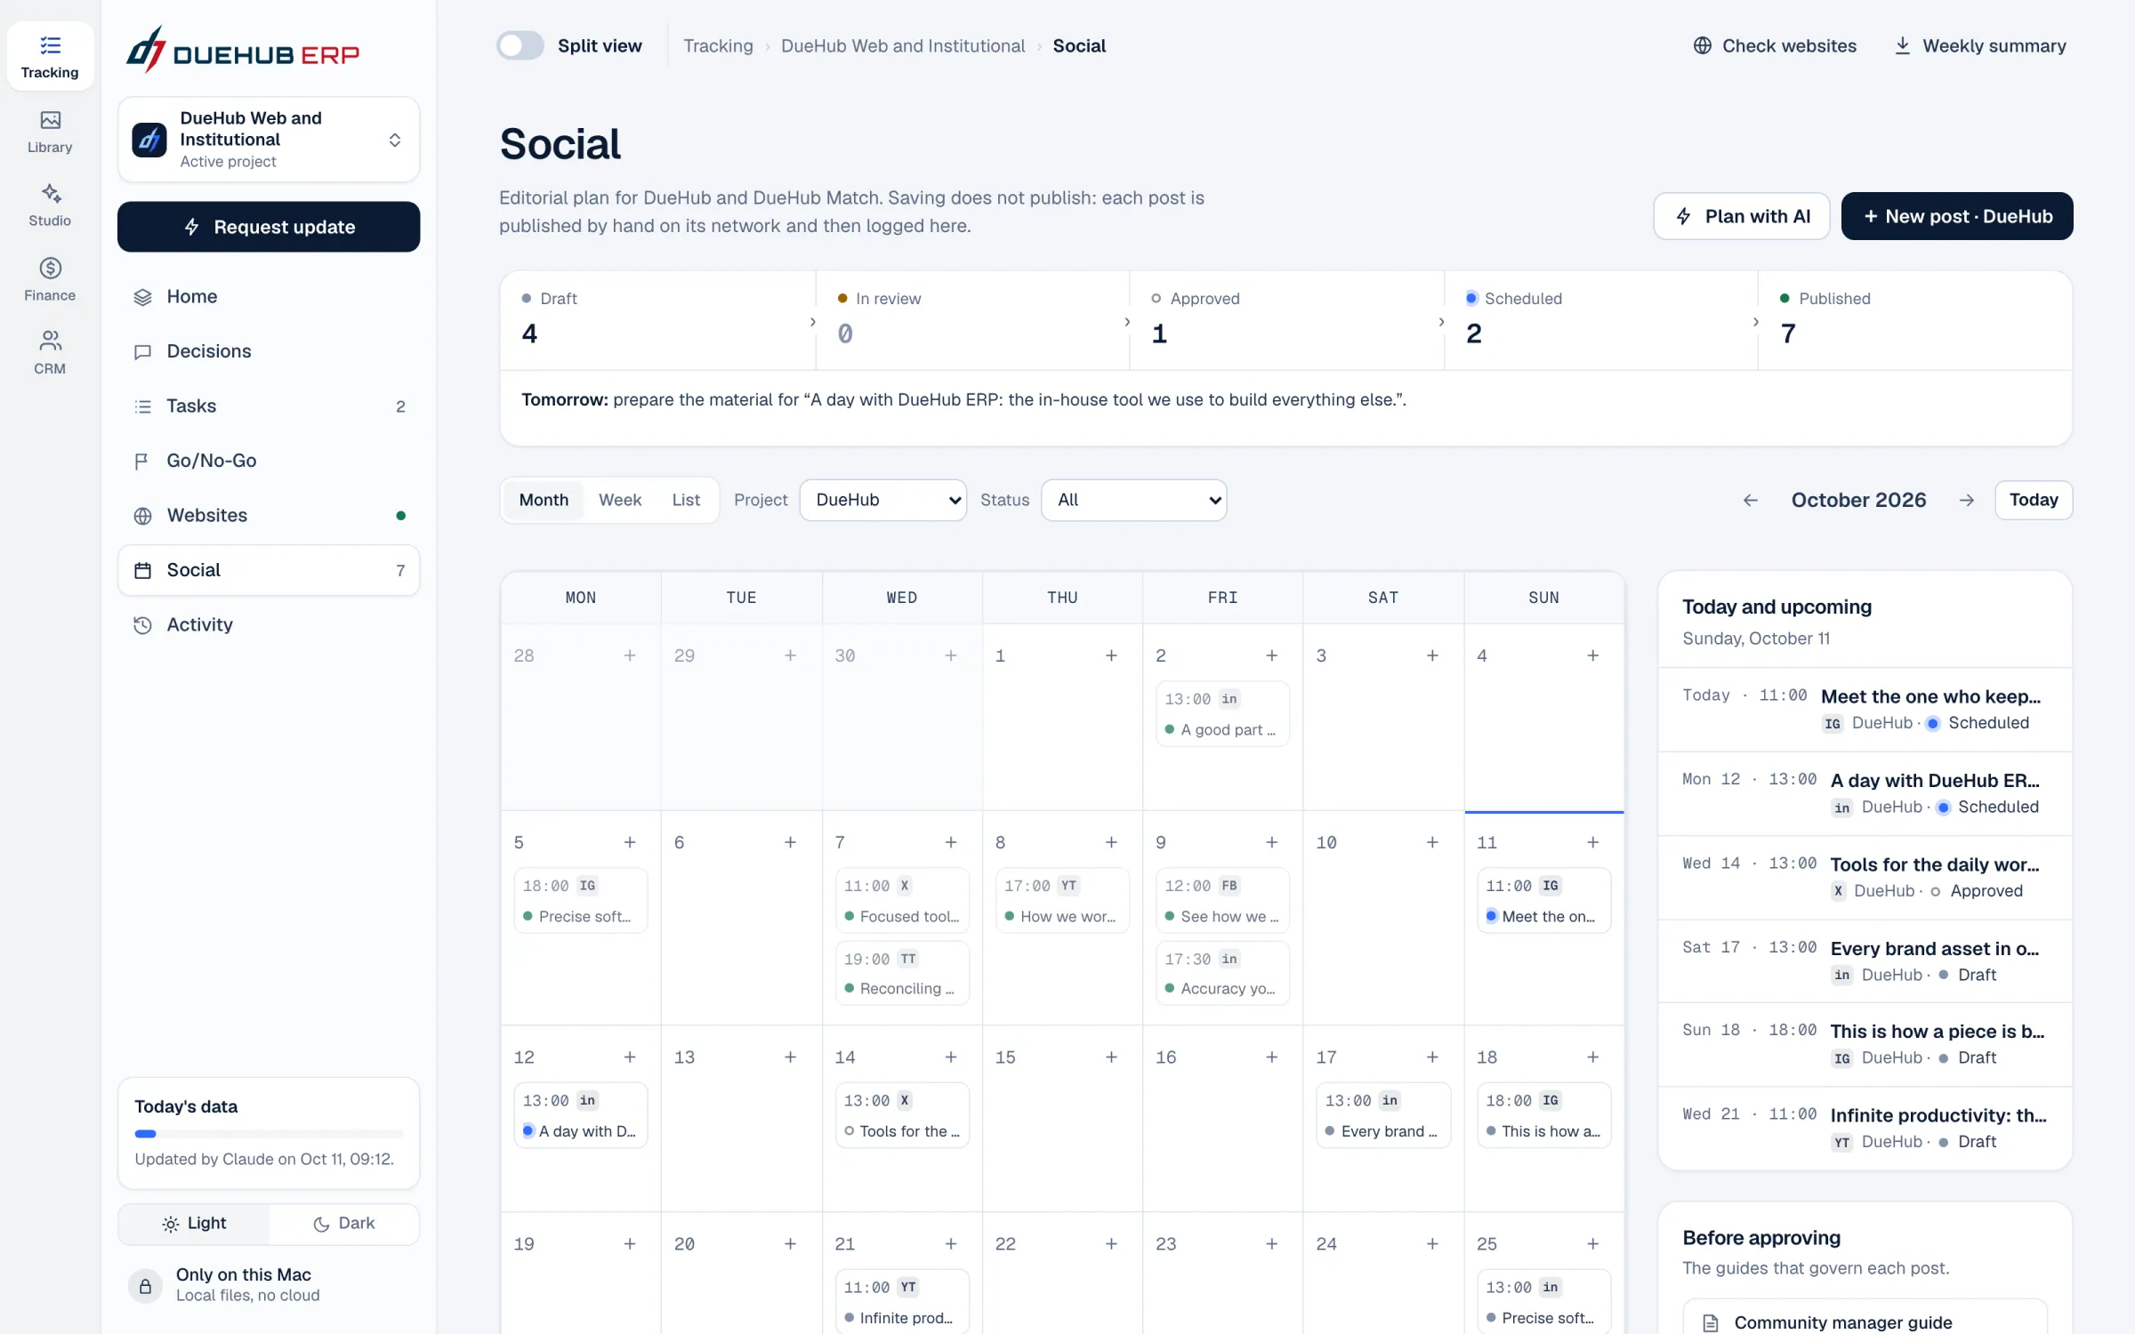Go to the next month arrow
Image resolution: width=2135 pixels, height=1334 pixels.
(1967, 500)
